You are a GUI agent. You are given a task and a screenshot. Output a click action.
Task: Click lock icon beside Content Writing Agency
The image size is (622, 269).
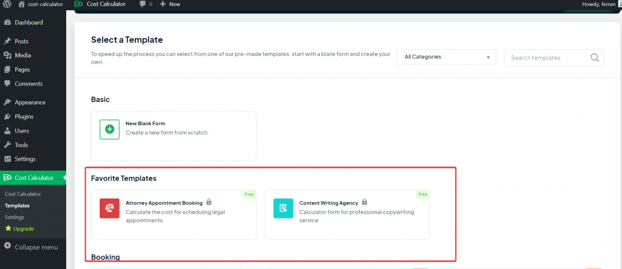364,202
